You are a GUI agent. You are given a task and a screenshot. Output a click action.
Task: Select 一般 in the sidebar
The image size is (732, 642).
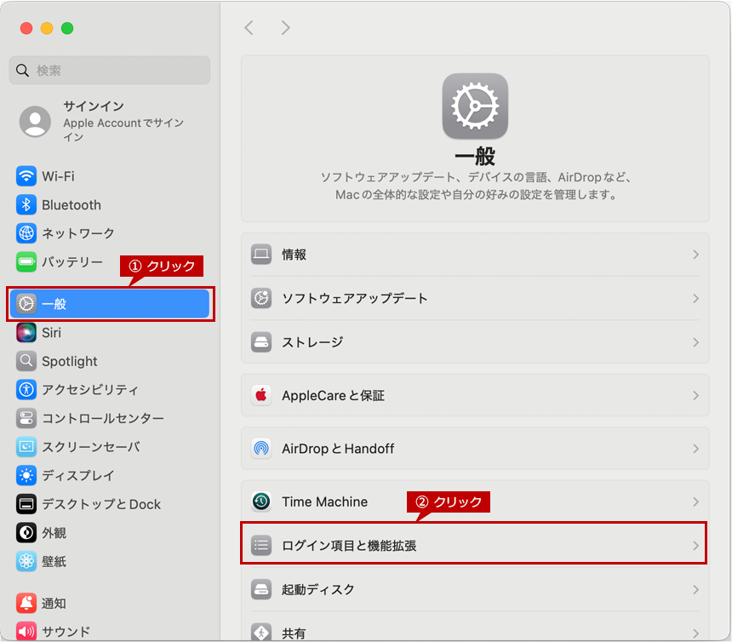point(110,304)
